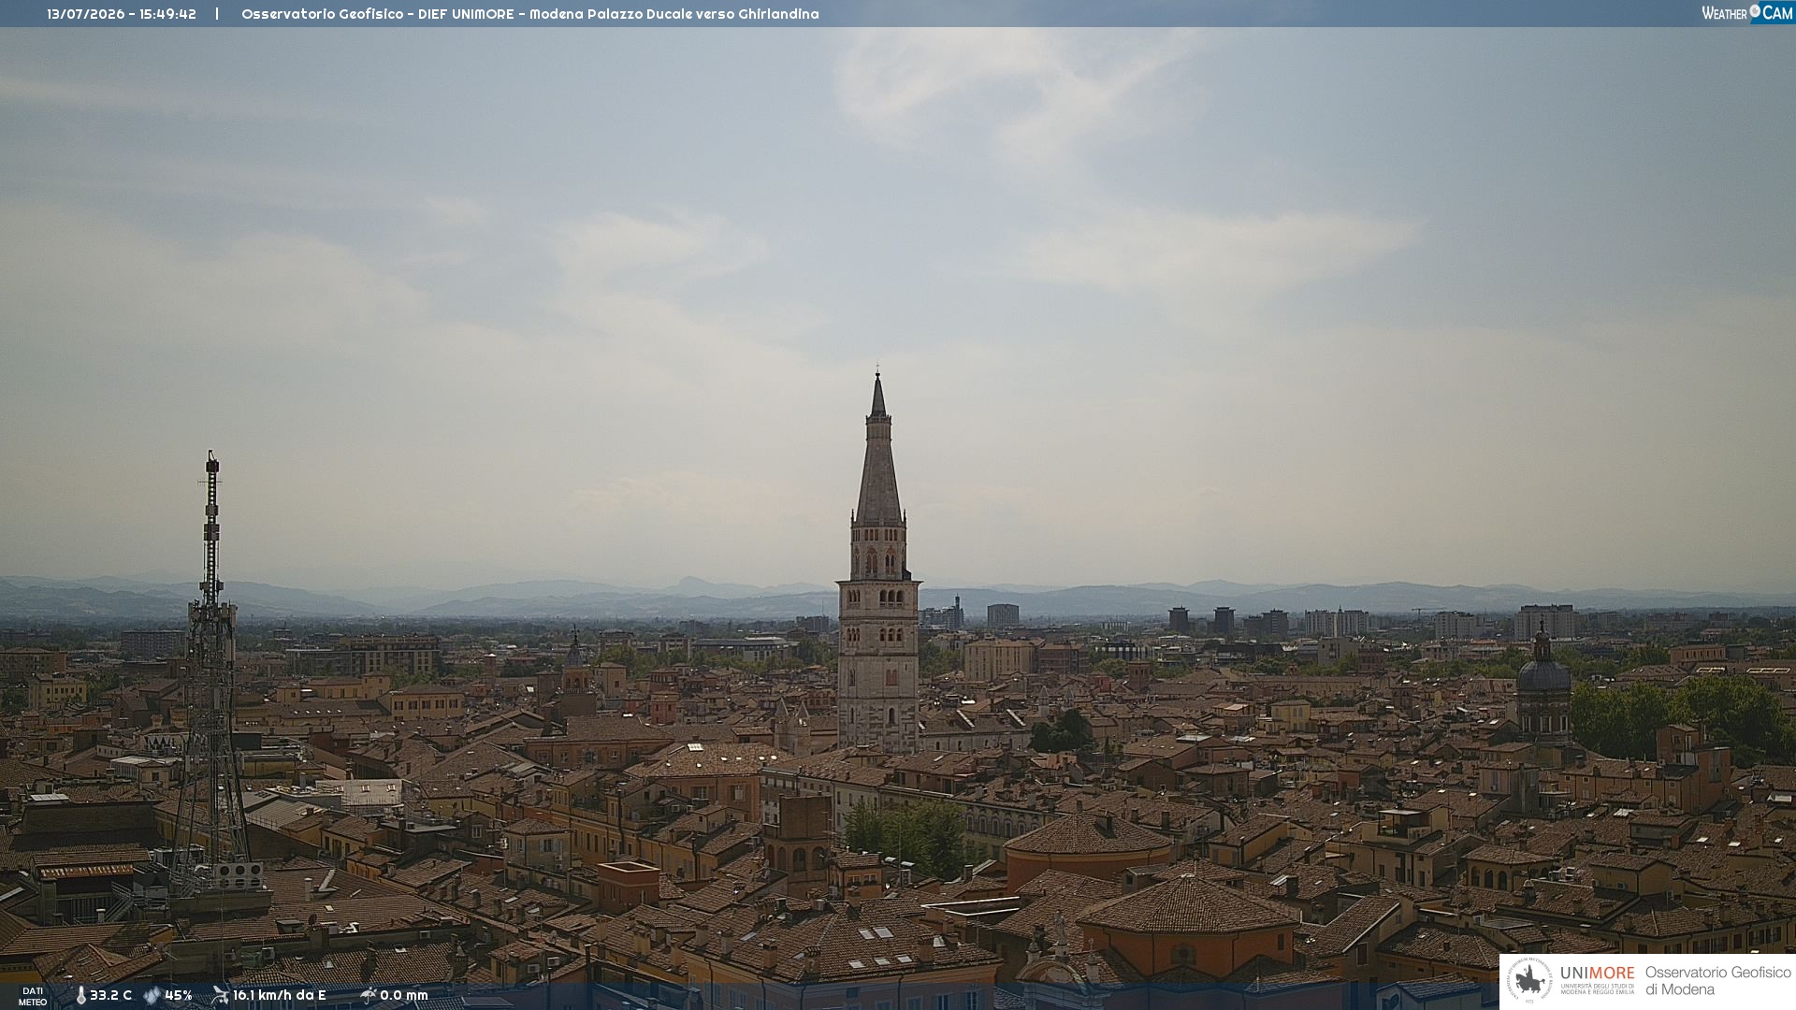The height and width of the screenshot is (1010, 1796).
Task: Click the thermometer temperature icon
Action: click(x=80, y=996)
